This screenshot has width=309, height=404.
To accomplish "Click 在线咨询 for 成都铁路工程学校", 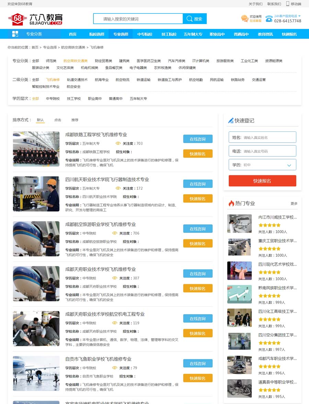I will [198, 139].
